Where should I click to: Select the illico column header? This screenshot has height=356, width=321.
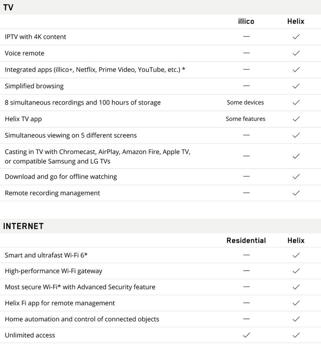click(x=246, y=21)
